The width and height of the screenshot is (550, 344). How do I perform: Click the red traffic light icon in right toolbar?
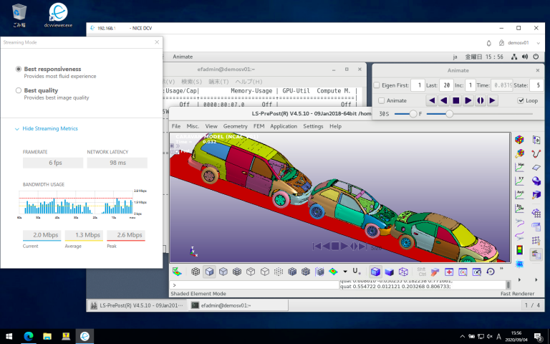519,250
